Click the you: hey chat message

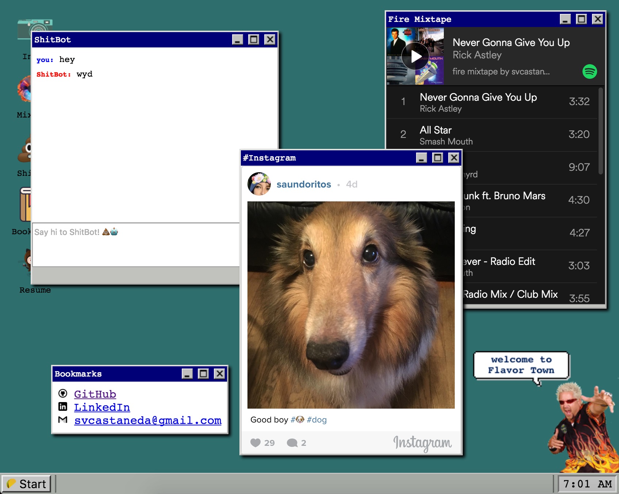(55, 60)
